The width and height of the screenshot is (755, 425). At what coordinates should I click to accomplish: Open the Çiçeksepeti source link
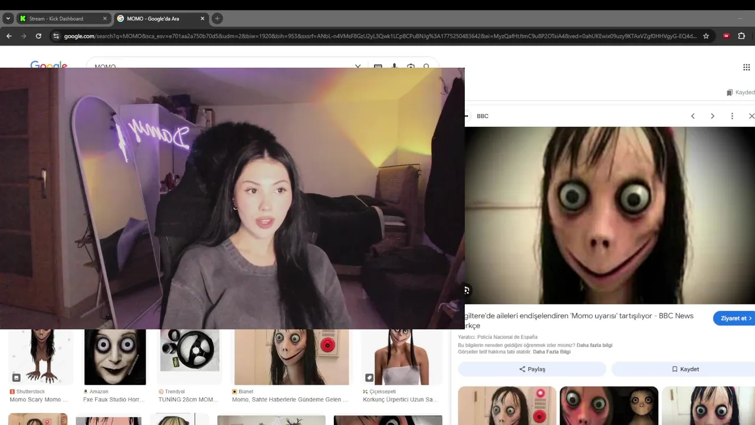tap(379, 391)
